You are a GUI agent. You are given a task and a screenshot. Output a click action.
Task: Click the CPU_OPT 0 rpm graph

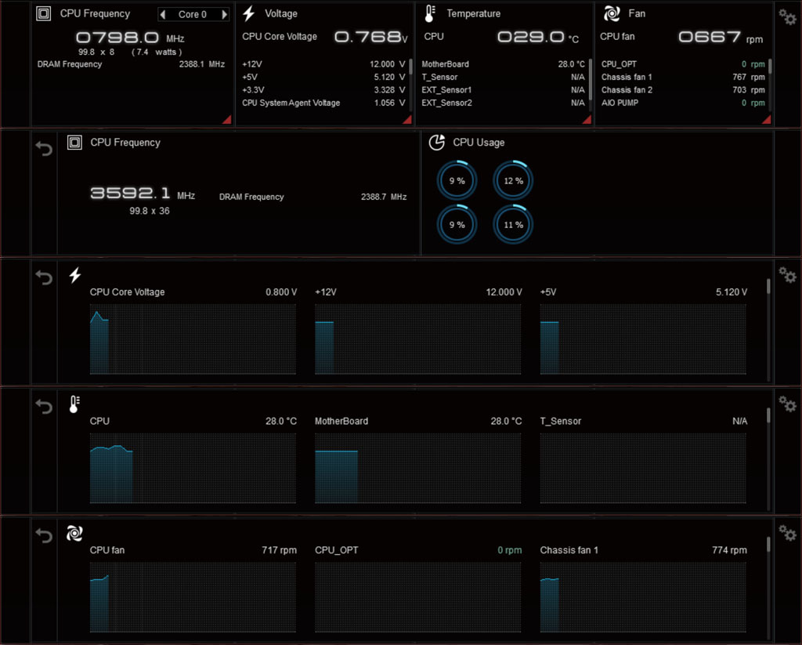coord(418,597)
